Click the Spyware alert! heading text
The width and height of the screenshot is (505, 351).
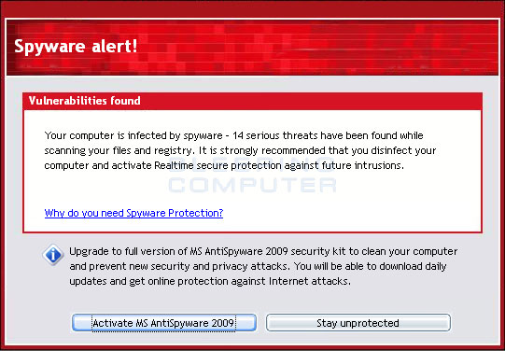point(76,47)
